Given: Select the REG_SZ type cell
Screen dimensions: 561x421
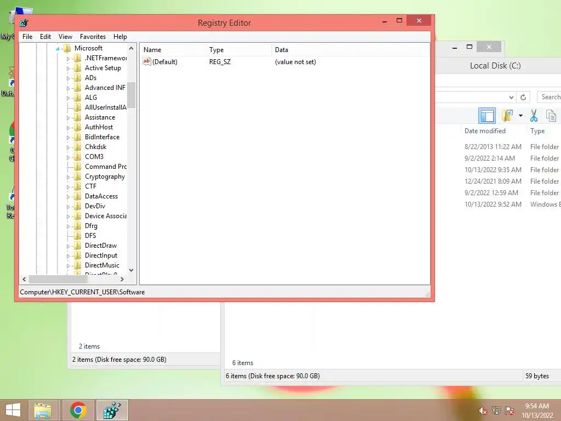Looking at the screenshot, I should coord(220,62).
